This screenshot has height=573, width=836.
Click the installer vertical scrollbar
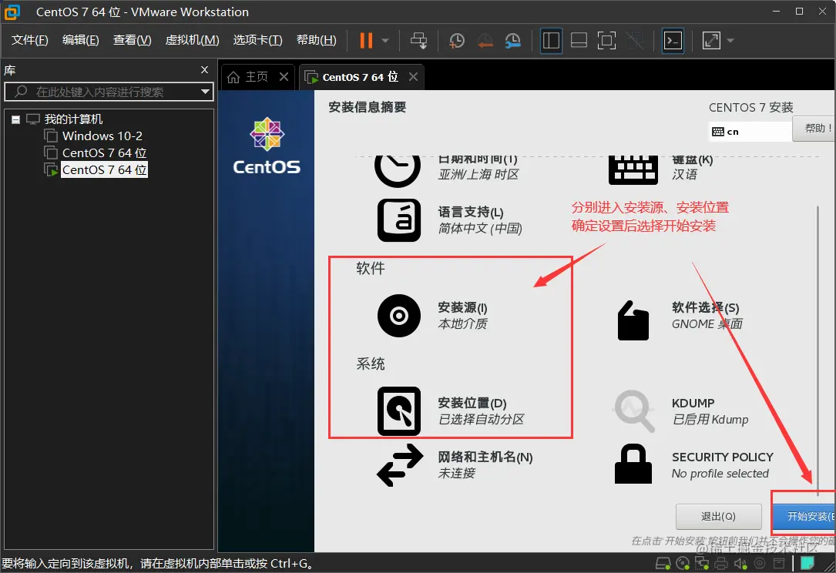[818, 352]
